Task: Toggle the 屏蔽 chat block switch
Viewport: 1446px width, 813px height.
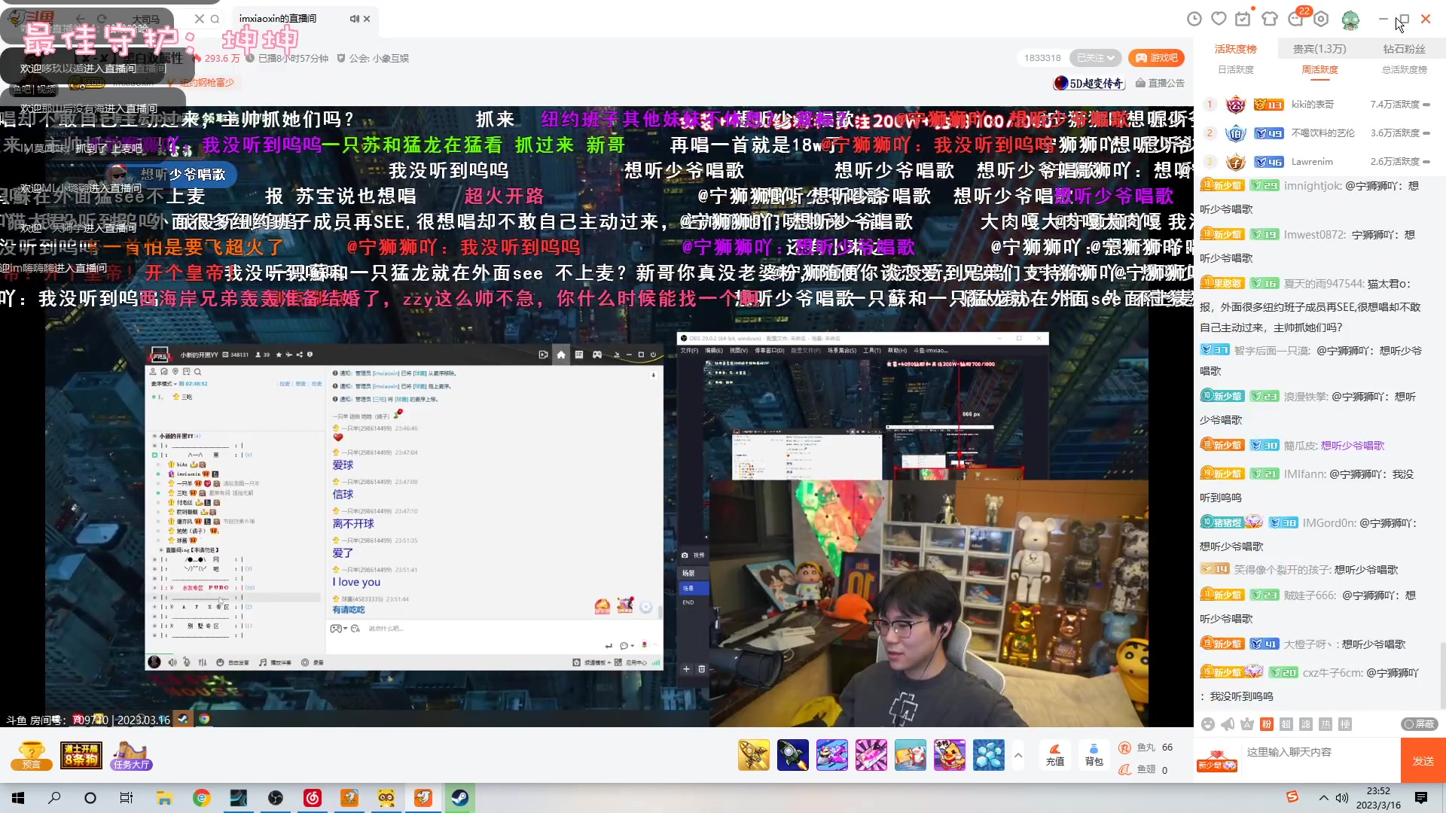Action: pos(1419,724)
